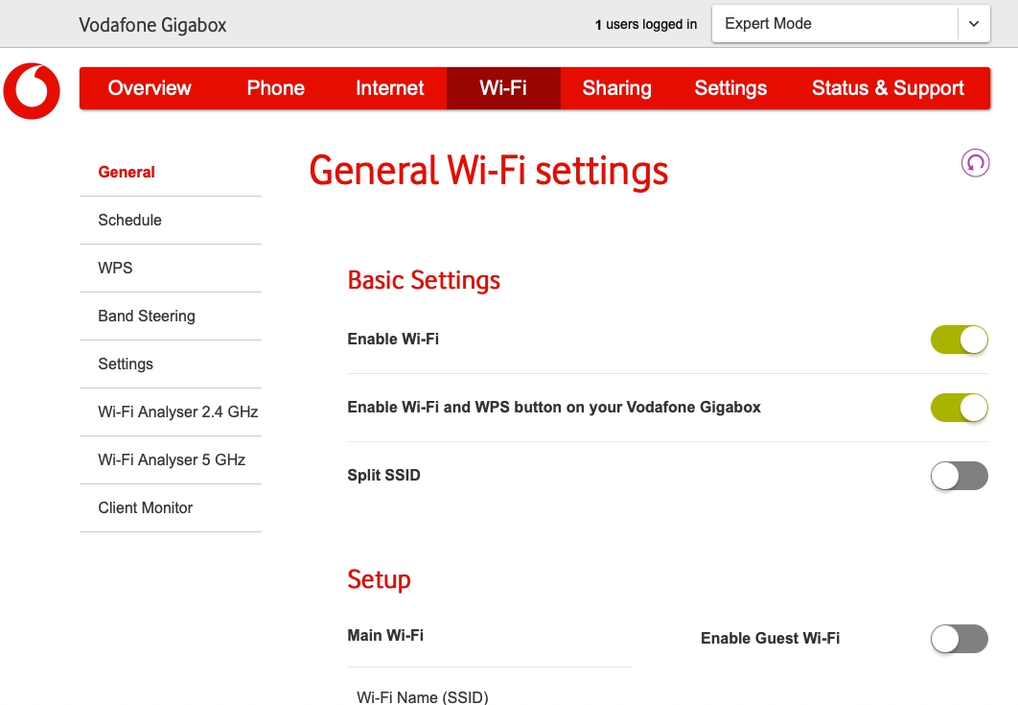Open the Sharing section
The image size is (1018, 705).
[616, 87]
